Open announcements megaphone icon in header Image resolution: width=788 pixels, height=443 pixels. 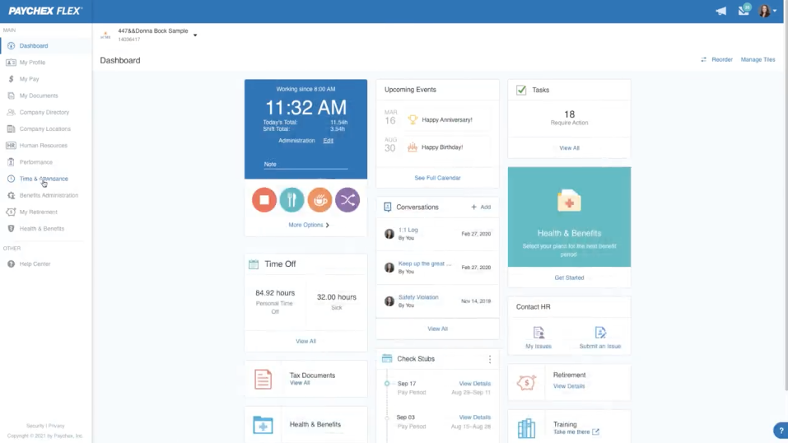pos(720,12)
